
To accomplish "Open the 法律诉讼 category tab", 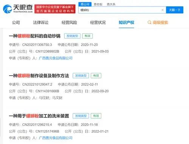I will click(x=41, y=23).
